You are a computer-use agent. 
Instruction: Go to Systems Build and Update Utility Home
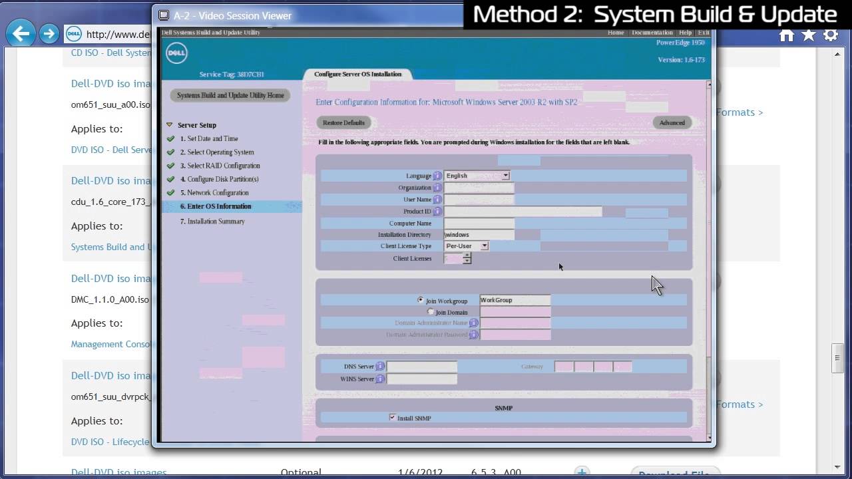tap(230, 96)
